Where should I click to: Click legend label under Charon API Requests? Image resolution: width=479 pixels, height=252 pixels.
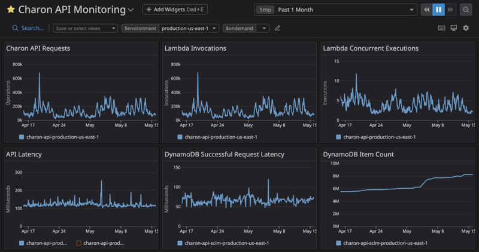63,137
